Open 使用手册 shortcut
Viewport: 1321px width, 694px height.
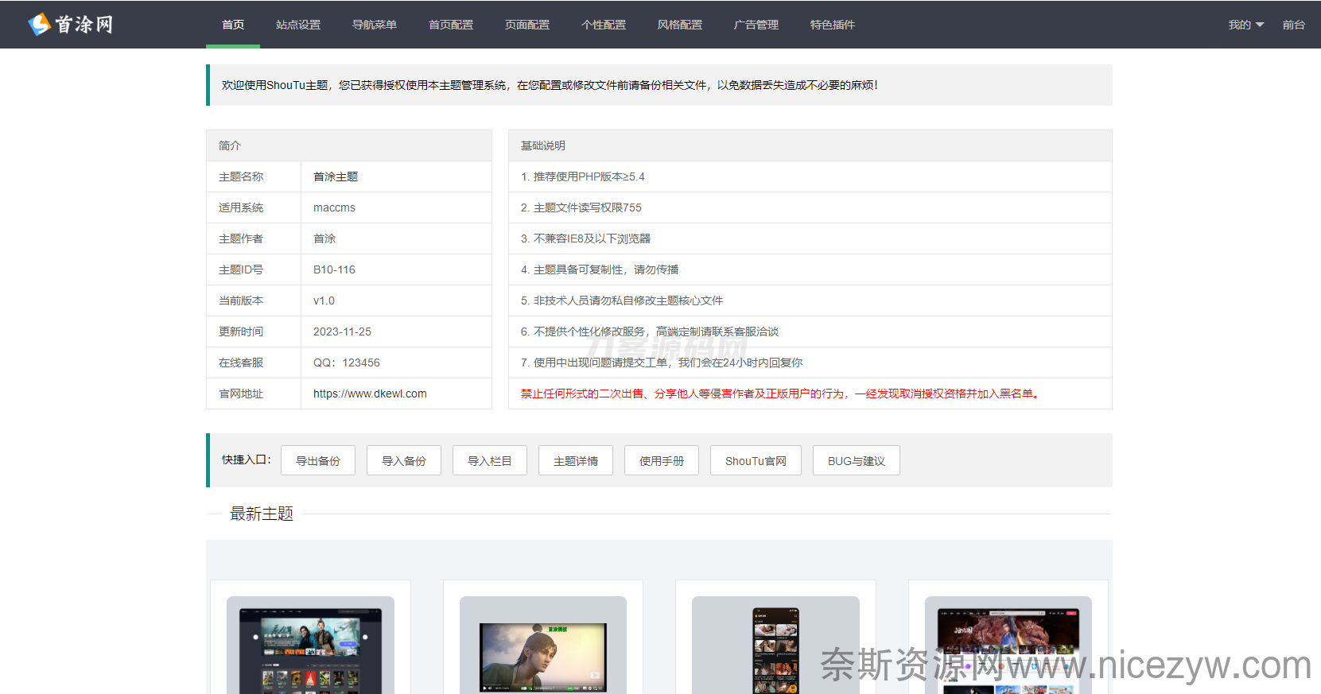662,460
